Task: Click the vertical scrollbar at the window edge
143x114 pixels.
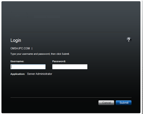Action: [x=142, y=57]
